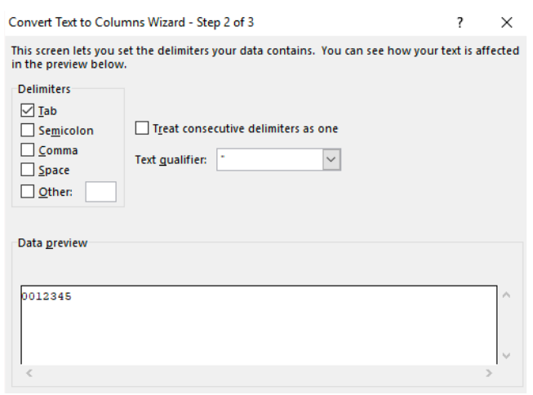533x395 pixels.
Task: Click the Text qualifier field showing the quote
Action: 270,159
